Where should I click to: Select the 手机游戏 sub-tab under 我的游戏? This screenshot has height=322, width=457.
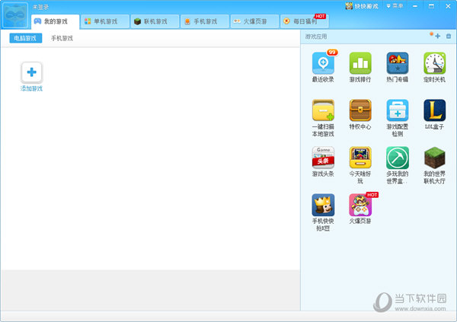pos(62,38)
